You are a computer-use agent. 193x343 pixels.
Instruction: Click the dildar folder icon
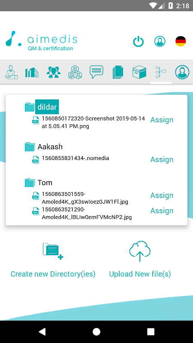pyautogui.click(x=30, y=107)
